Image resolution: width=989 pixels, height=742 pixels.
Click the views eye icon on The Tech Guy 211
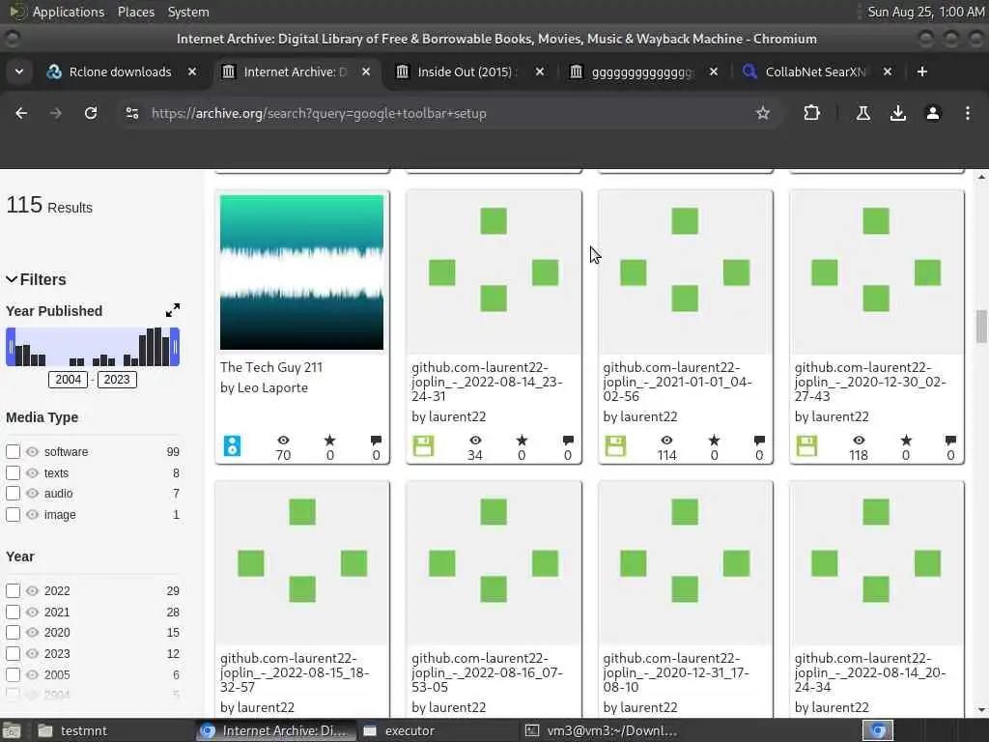[283, 440]
